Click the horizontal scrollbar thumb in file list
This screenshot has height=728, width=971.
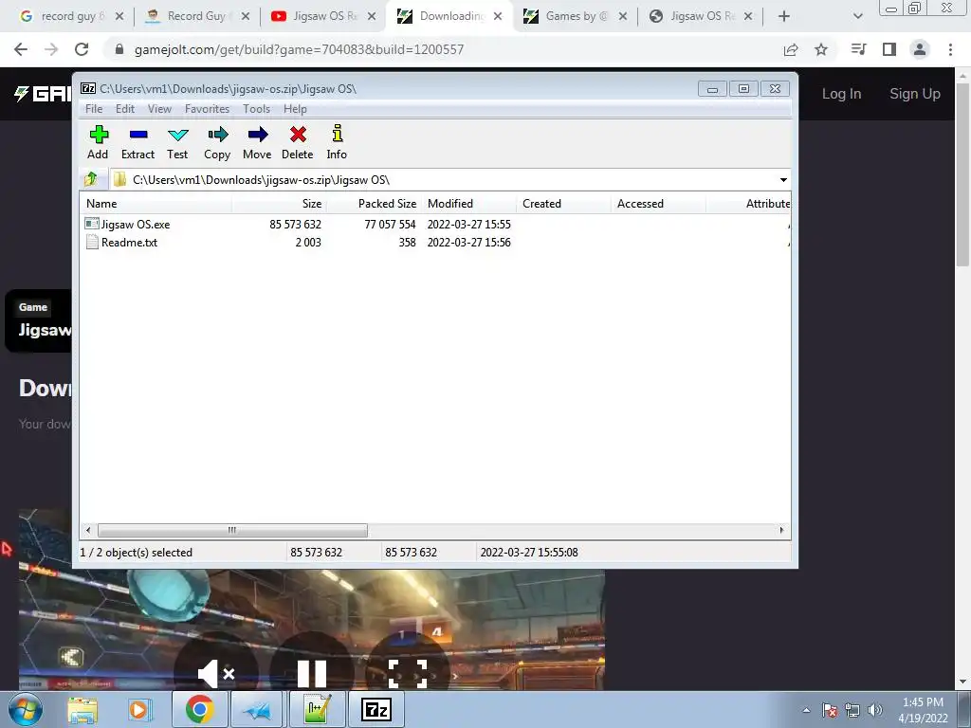[x=232, y=531]
